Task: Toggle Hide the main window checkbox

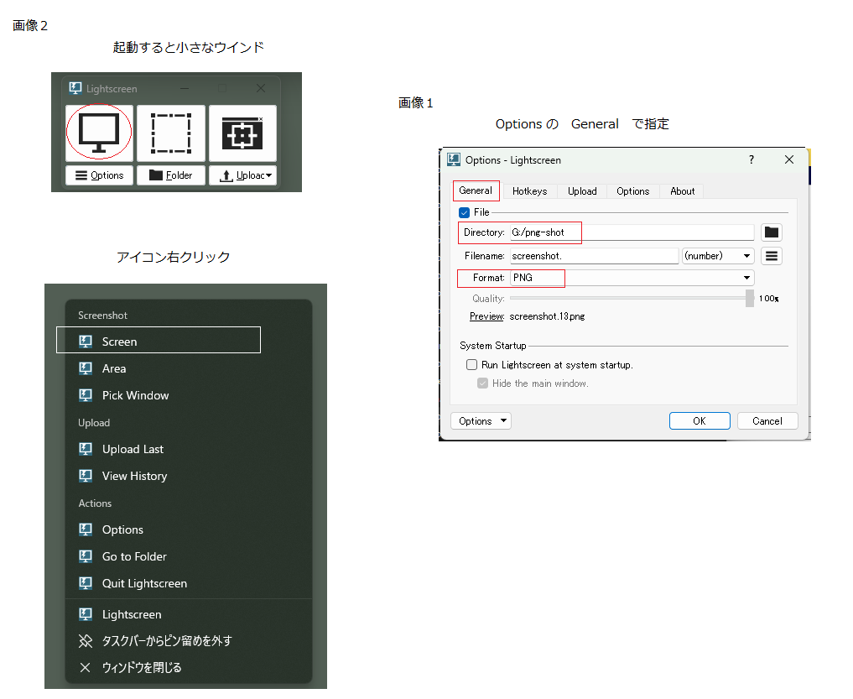Action: (482, 383)
